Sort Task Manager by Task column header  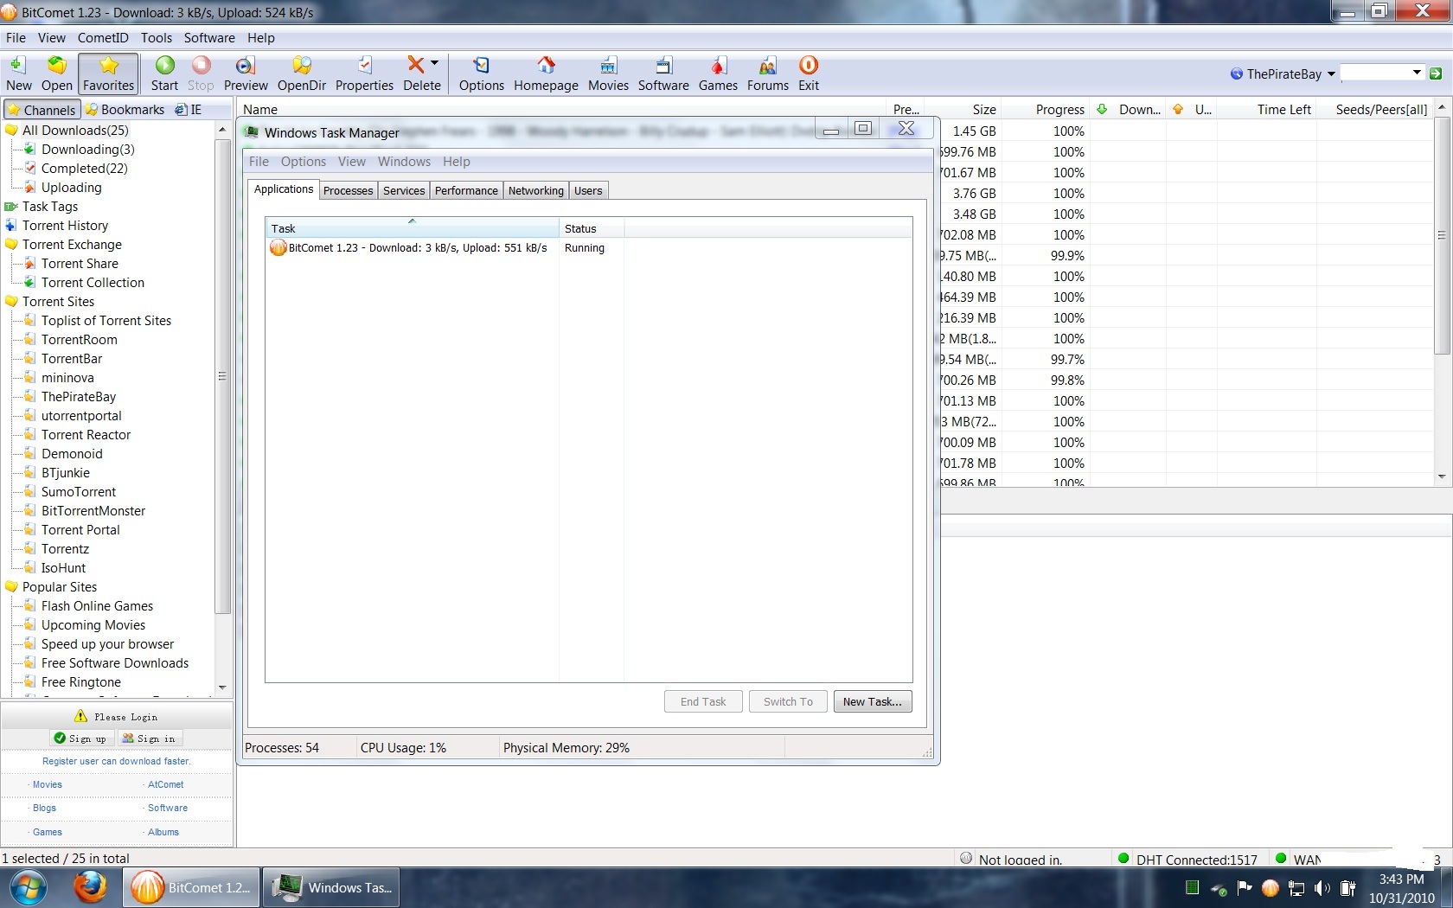tap(413, 228)
